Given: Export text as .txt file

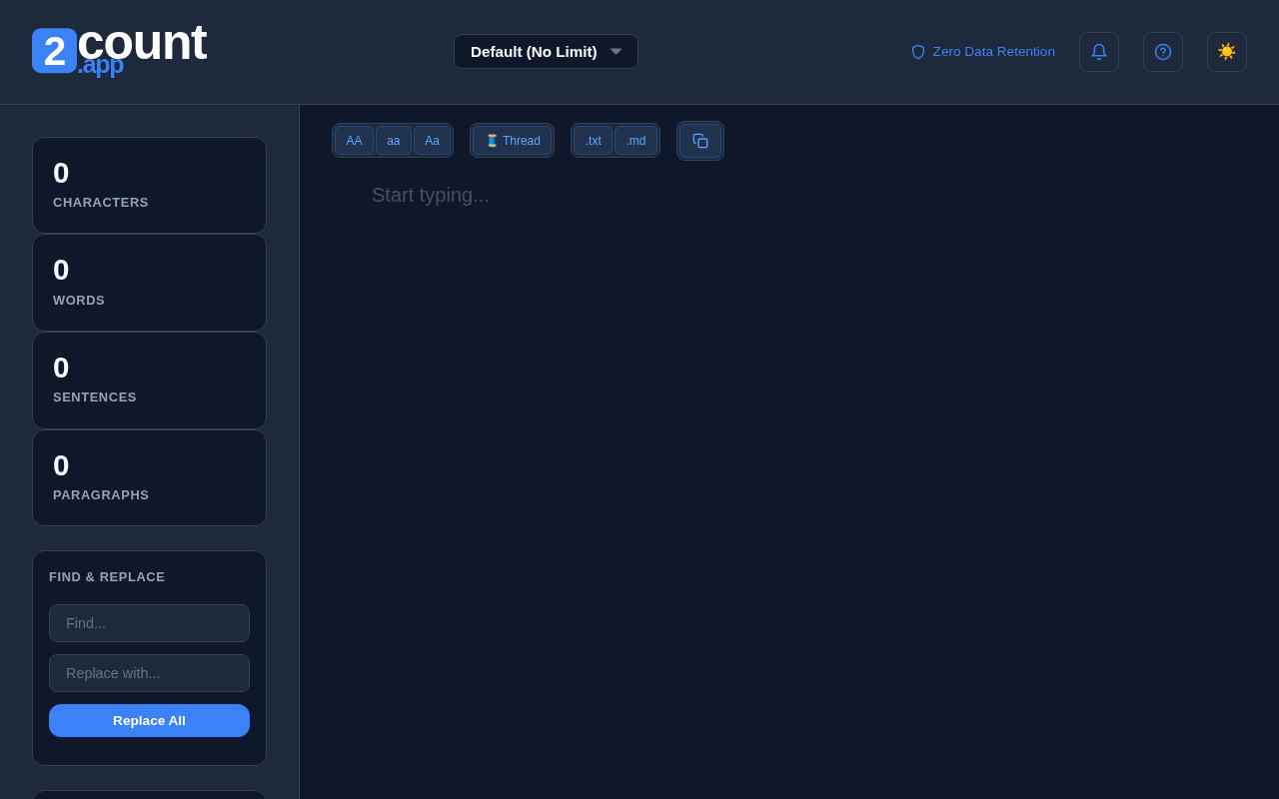Looking at the screenshot, I should [x=593, y=141].
